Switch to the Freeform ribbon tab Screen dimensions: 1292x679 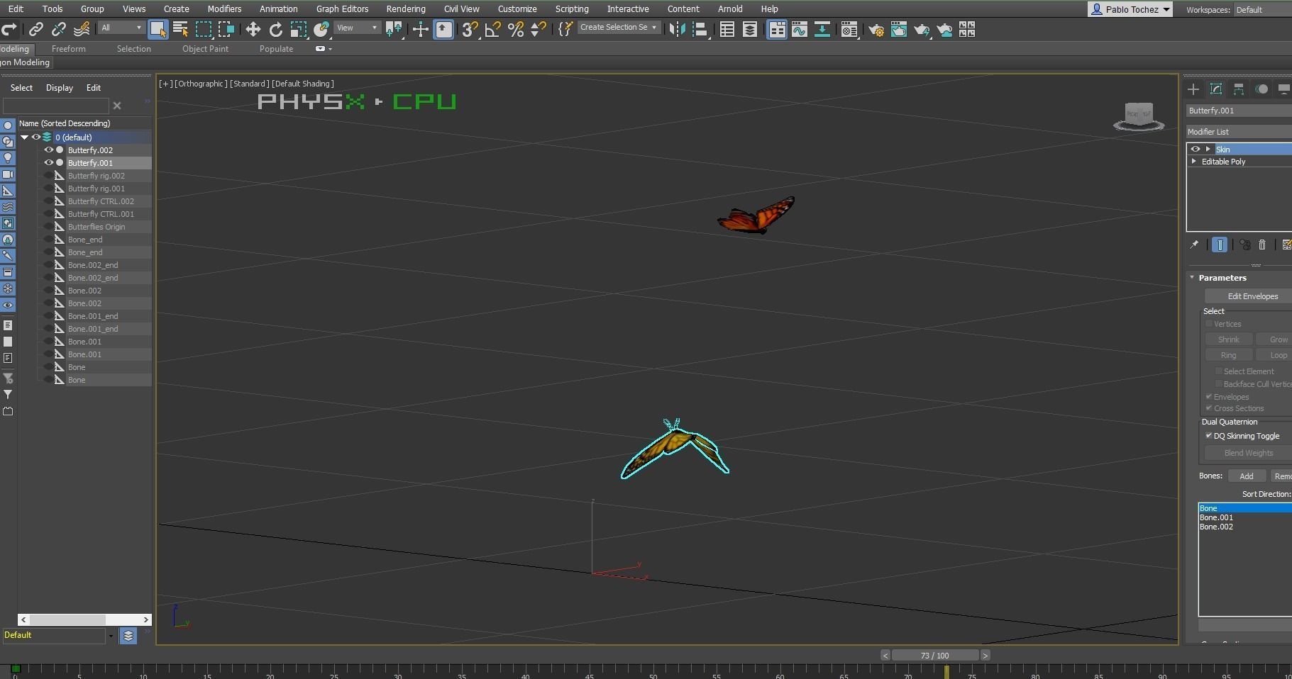(69, 49)
